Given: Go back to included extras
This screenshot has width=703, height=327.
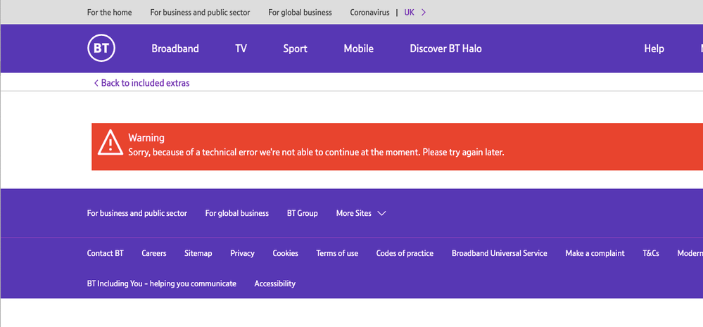Looking at the screenshot, I should click(141, 83).
